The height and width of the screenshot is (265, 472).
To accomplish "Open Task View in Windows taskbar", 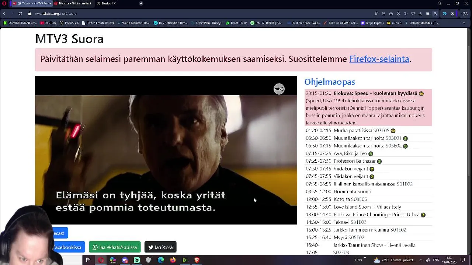I will pyautogui.click(x=88, y=260).
